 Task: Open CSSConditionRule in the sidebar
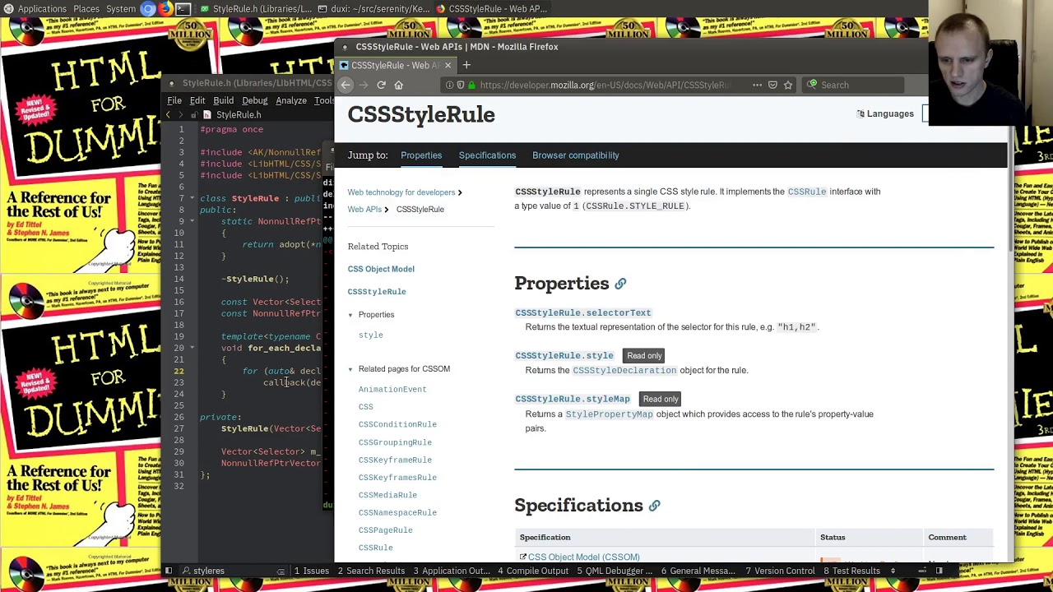click(397, 424)
